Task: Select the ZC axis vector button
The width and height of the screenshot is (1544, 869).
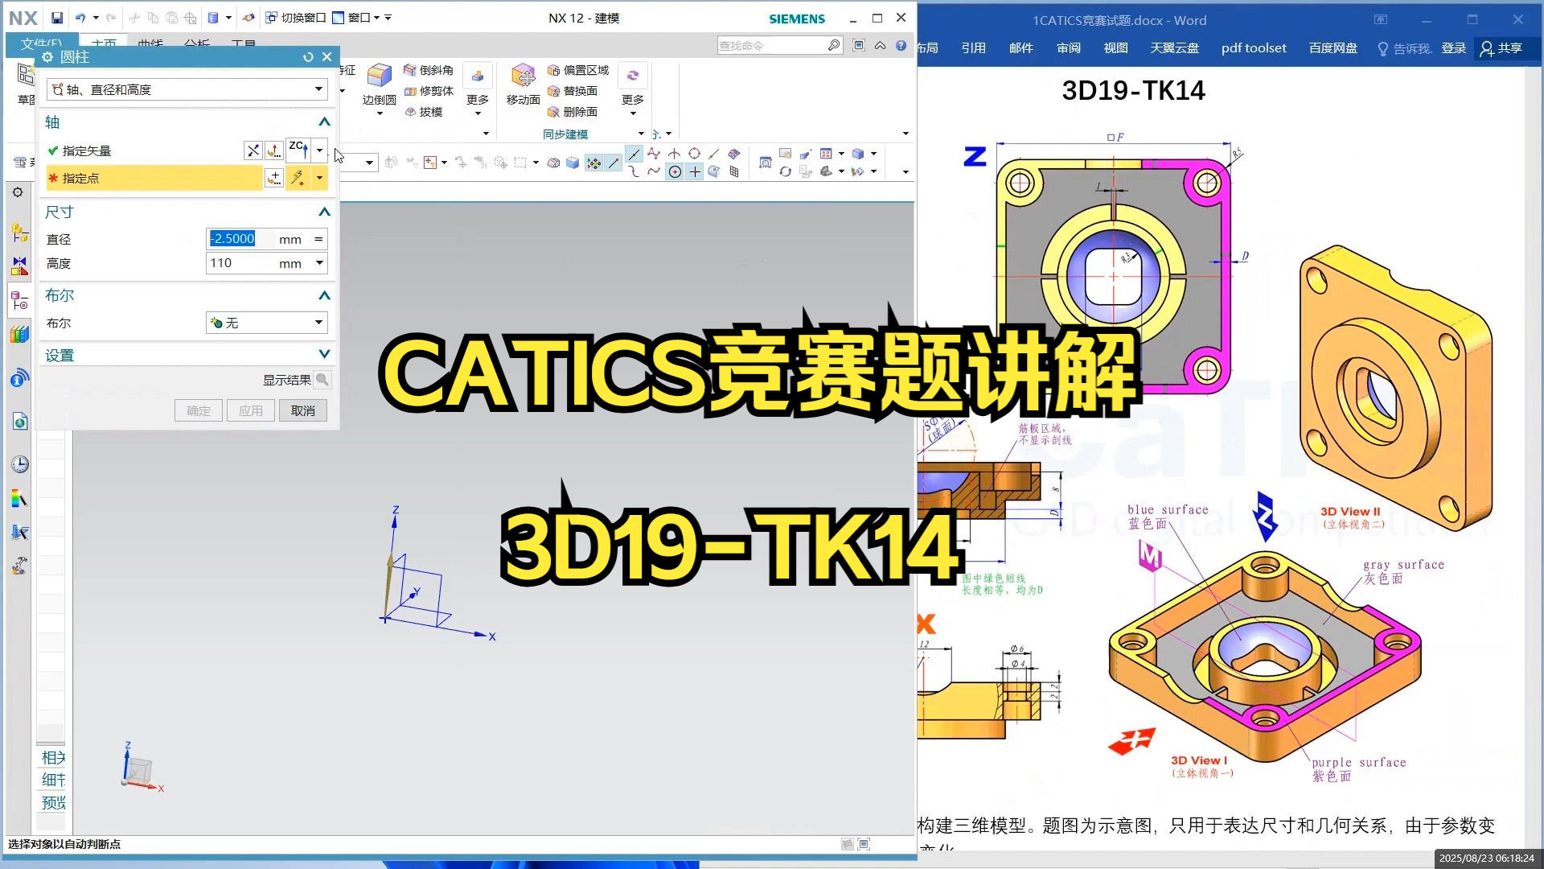Action: point(299,150)
